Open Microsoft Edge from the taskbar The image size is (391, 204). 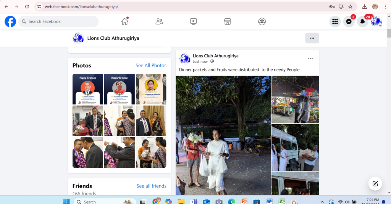coord(231,201)
